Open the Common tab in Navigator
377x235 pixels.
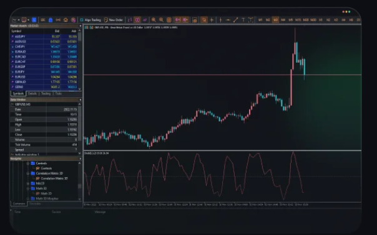point(19,204)
